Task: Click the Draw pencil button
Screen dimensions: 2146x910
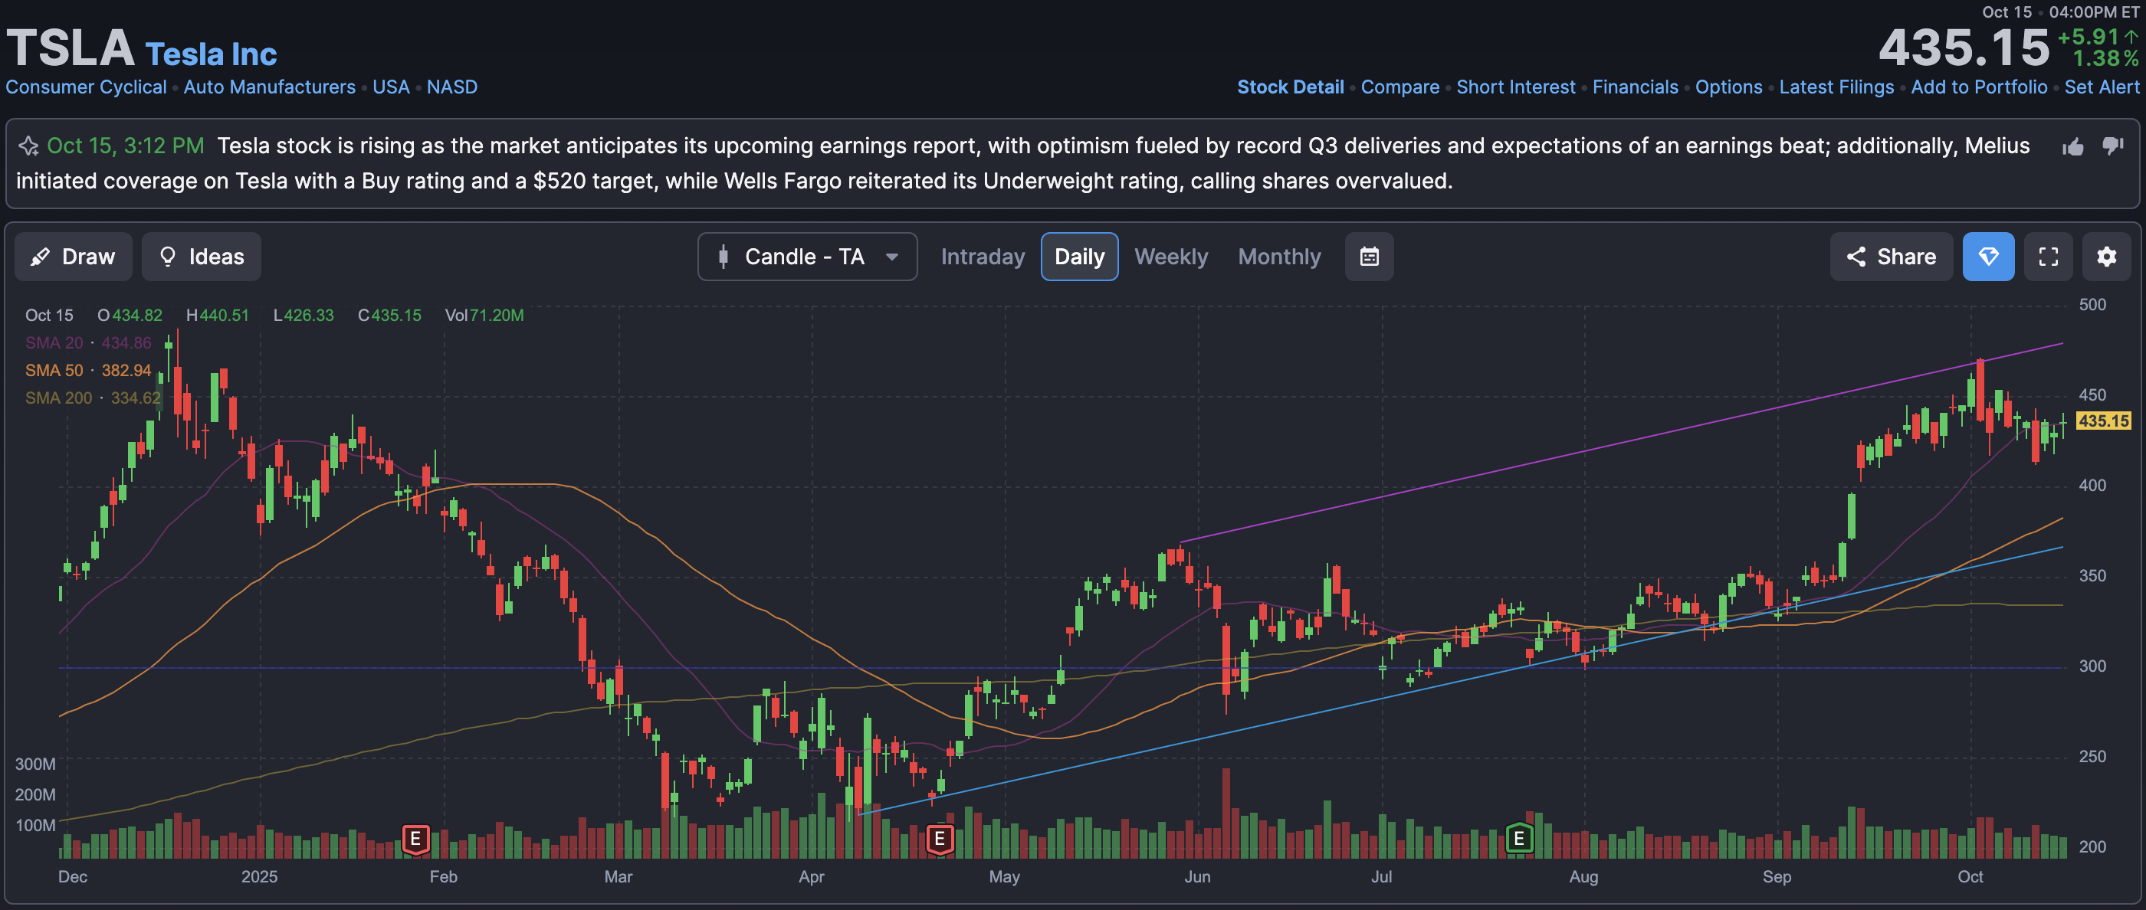Action: point(74,257)
